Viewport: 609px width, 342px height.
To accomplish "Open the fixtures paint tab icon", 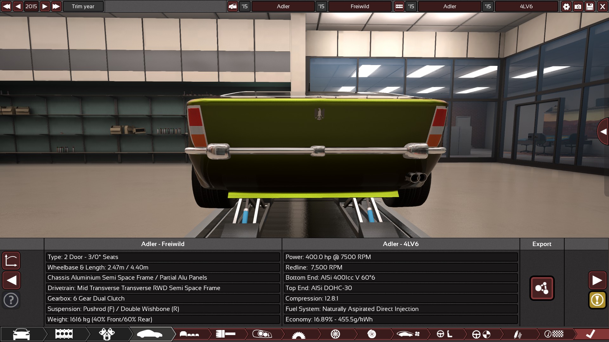I will (107, 334).
